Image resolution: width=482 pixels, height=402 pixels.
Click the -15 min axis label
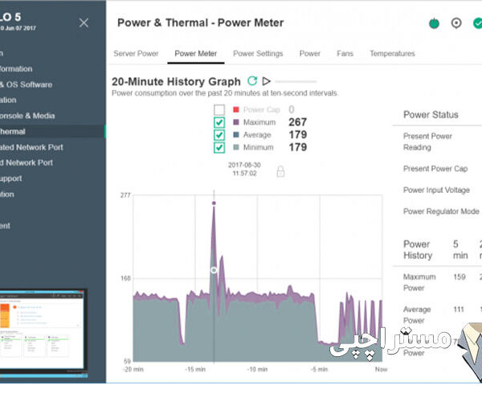[195, 369]
